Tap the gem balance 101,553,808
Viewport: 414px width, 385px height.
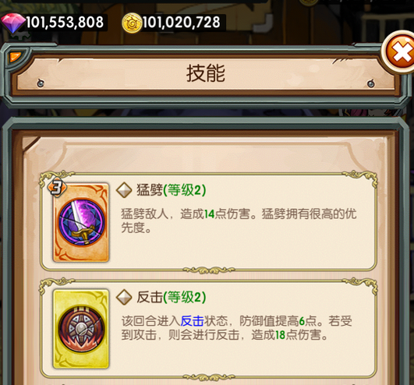click(65, 22)
